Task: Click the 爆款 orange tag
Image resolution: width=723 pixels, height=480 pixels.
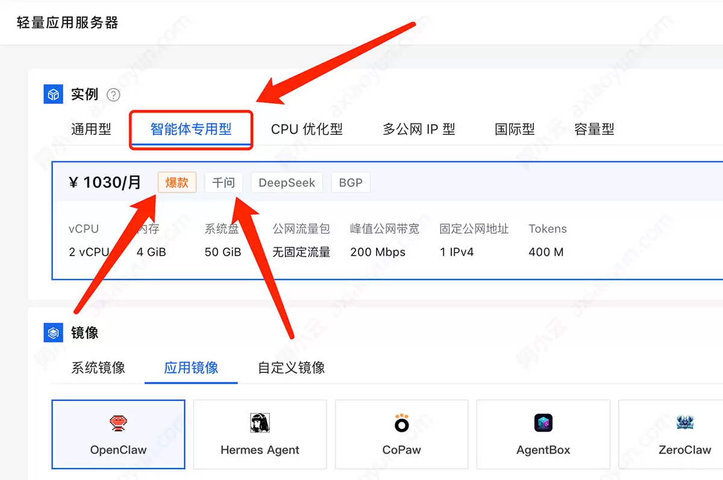Action: tap(177, 182)
